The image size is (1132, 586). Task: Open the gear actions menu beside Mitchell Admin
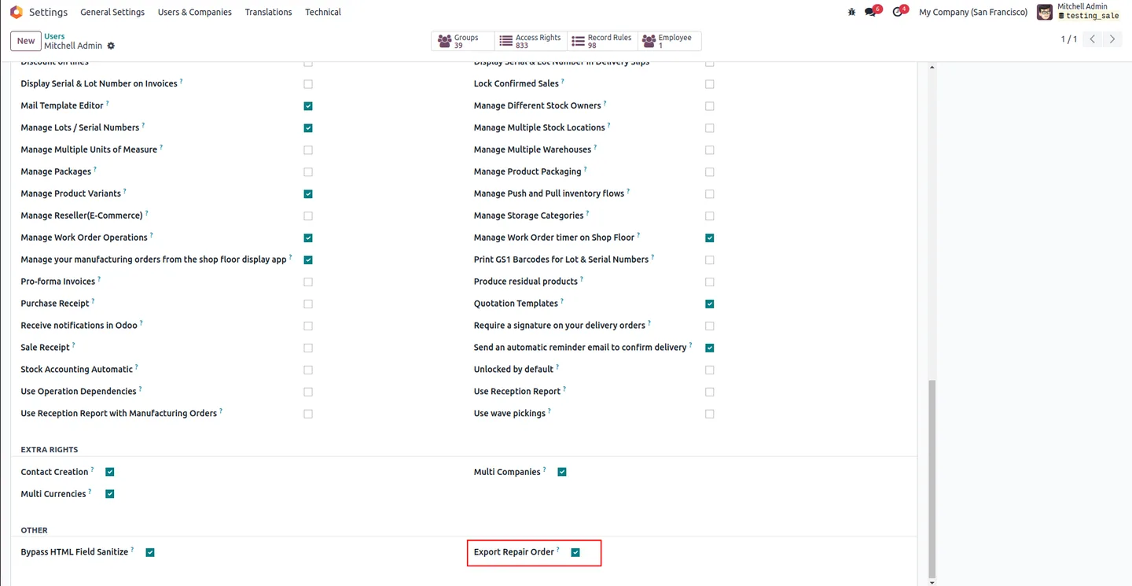111,46
